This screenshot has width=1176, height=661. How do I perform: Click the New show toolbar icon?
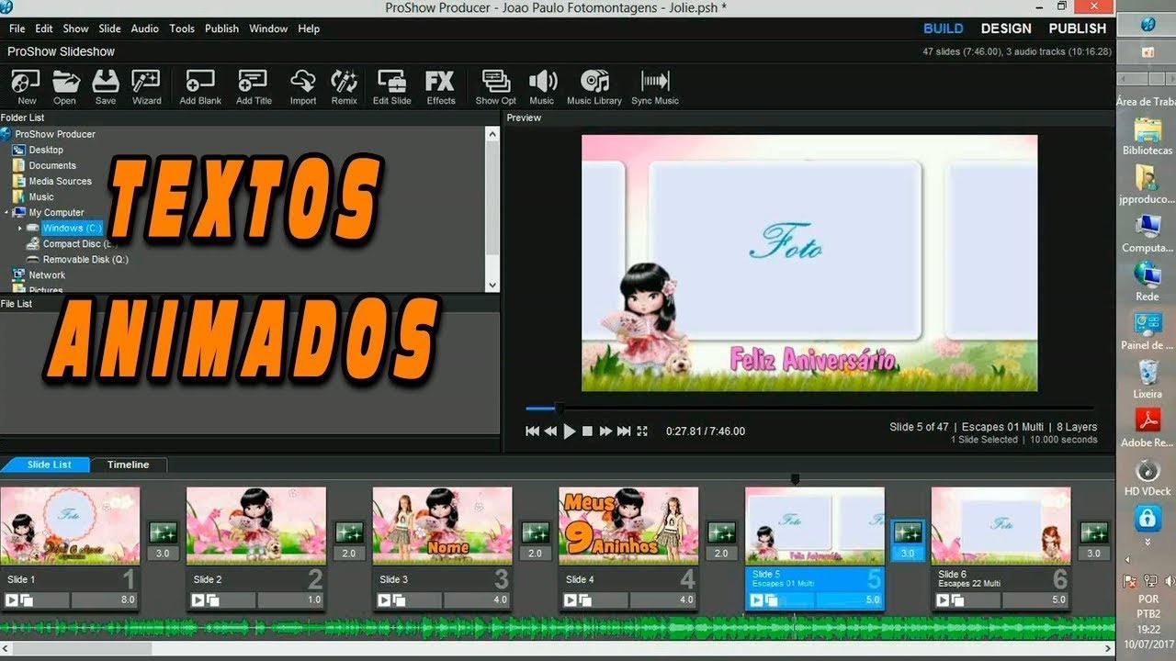27,87
